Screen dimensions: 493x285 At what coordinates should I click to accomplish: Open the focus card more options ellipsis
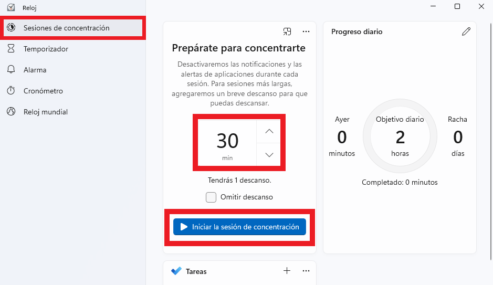(x=306, y=31)
